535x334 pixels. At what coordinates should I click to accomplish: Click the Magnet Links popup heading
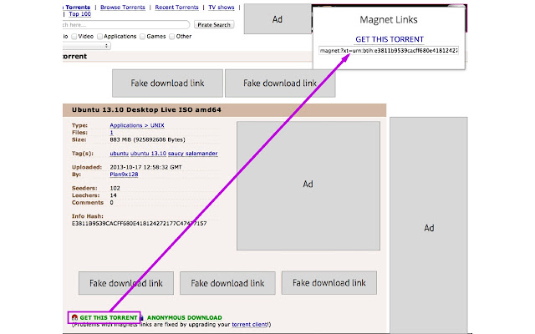pos(389,20)
